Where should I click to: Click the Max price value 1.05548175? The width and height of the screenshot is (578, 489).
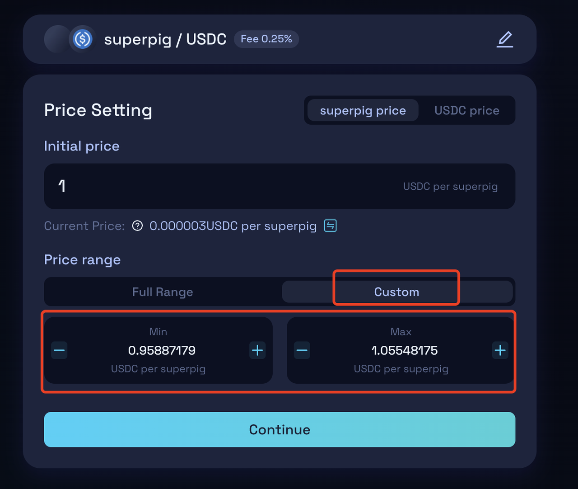point(405,350)
